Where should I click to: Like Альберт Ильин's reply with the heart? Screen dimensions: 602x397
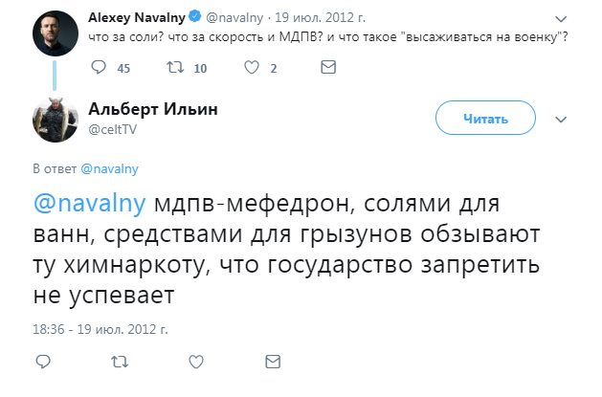click(196, 361)
